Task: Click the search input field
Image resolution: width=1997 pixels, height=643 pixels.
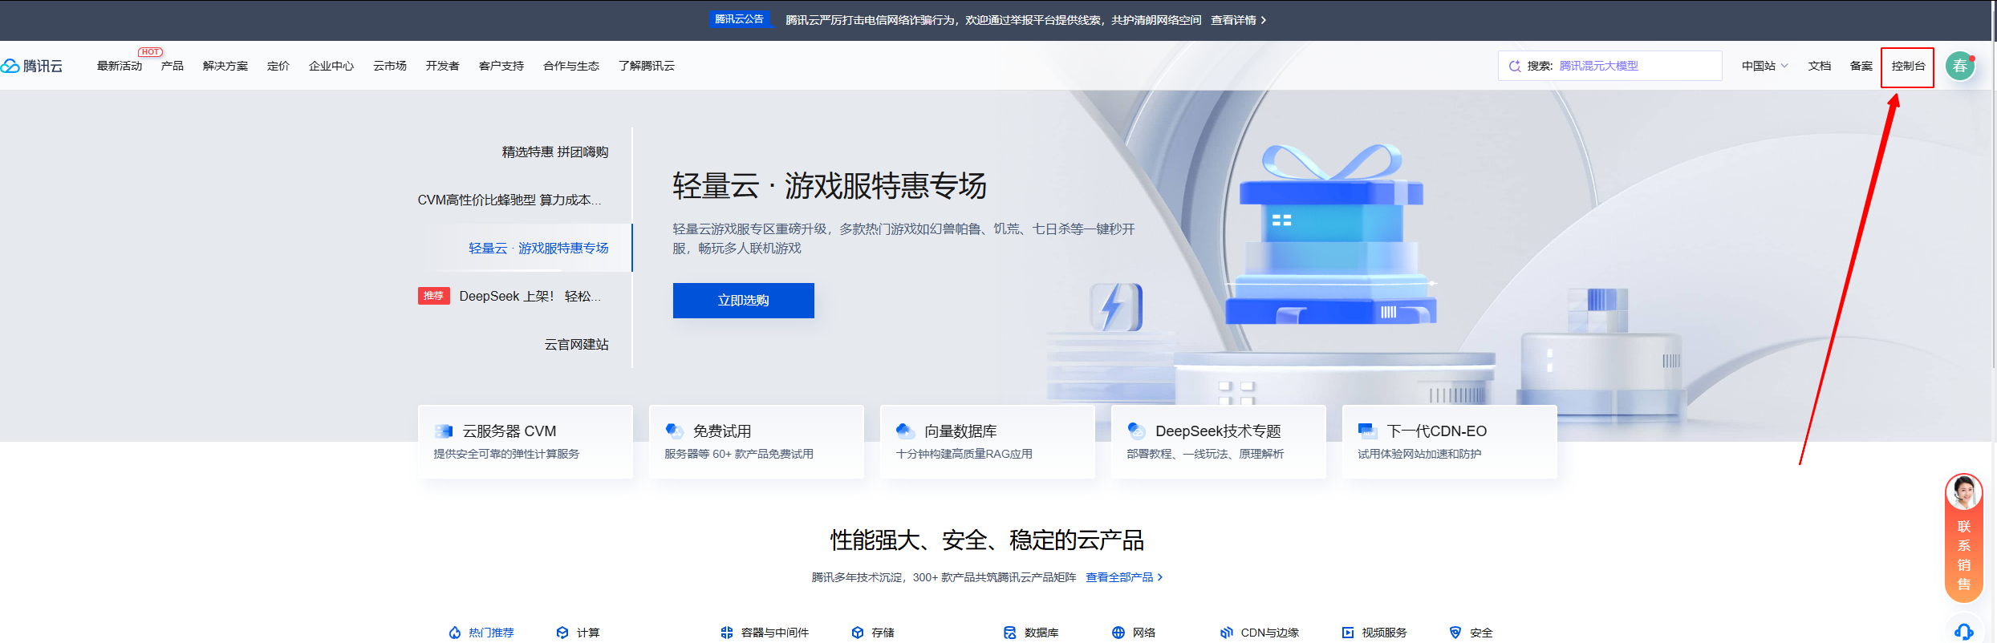Action: pos(1610,66)
